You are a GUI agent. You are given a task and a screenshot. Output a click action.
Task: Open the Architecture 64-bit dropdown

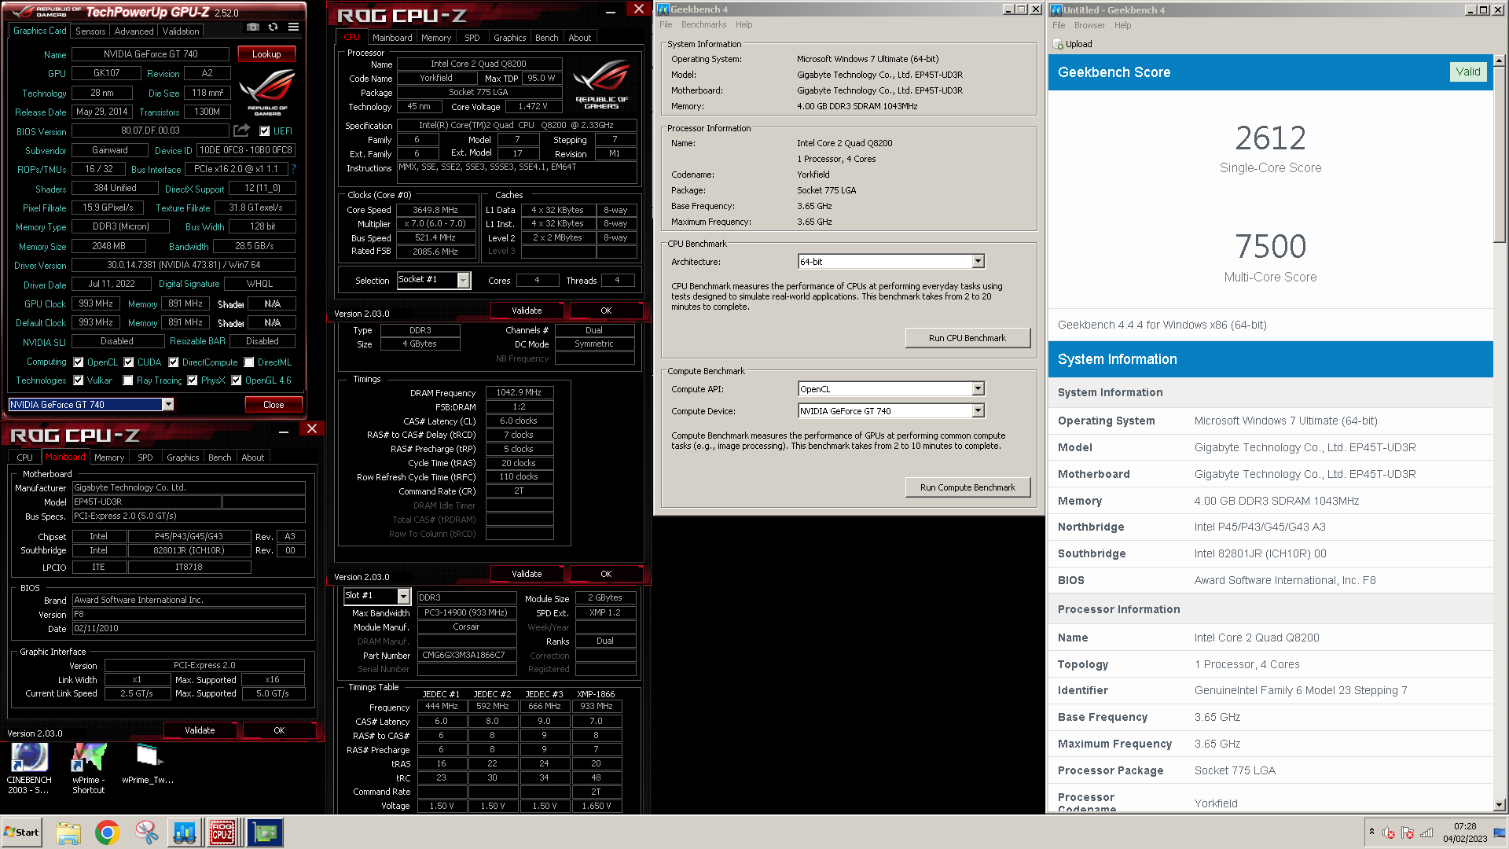click(978, 262)
